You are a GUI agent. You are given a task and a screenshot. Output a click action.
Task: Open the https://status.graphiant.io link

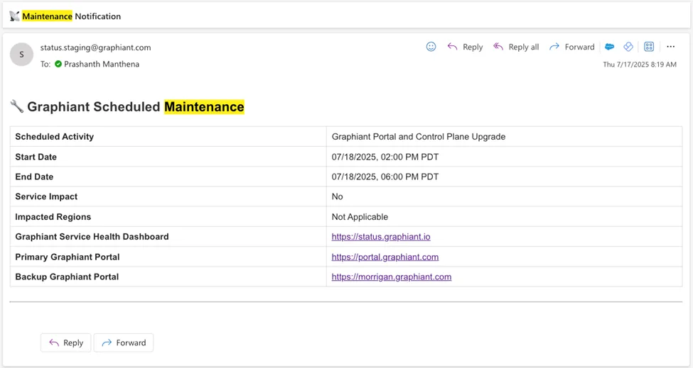(x=381, y=237)
